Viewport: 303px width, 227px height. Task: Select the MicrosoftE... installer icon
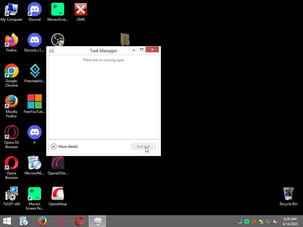[35, 166]
